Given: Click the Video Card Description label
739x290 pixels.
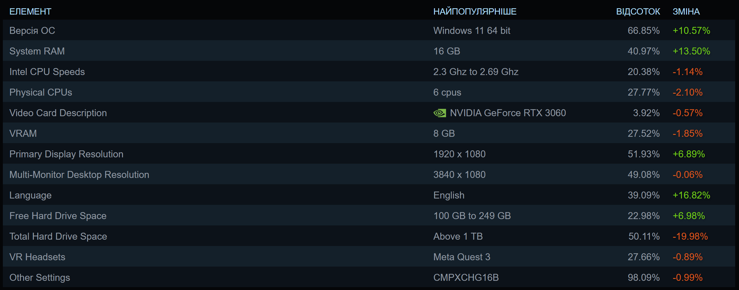Looking at the screenshot, I should tap(58, 113).
